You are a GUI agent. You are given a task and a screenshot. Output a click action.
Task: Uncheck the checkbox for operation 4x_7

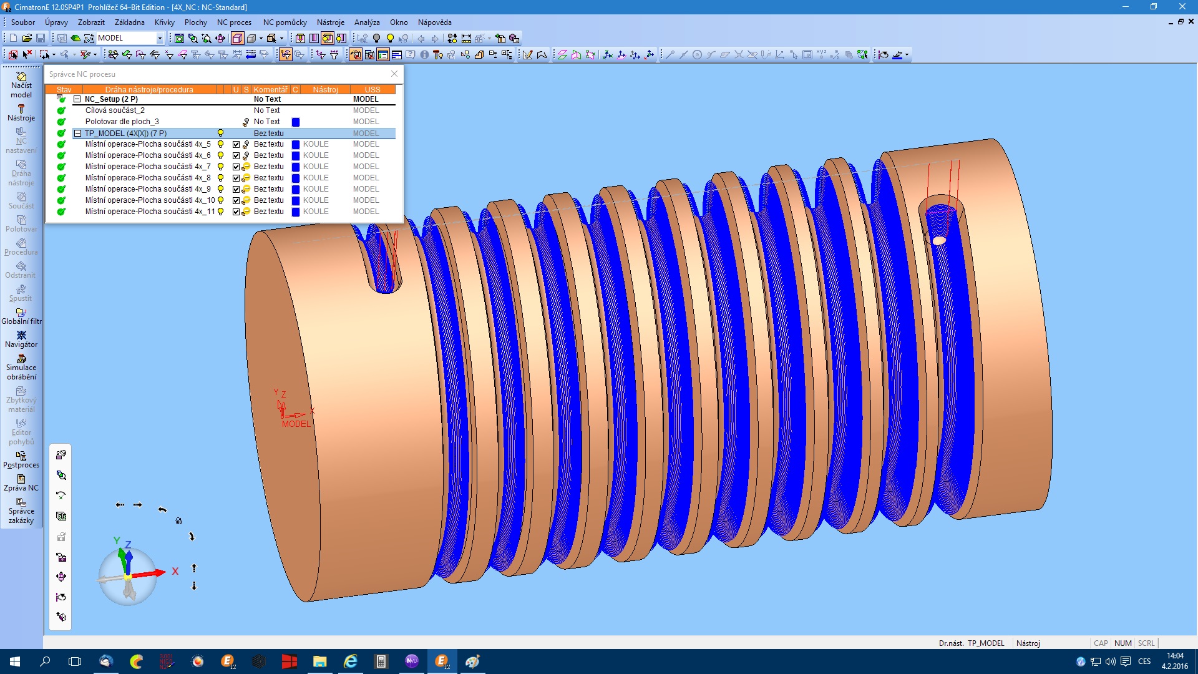point(236,167)
